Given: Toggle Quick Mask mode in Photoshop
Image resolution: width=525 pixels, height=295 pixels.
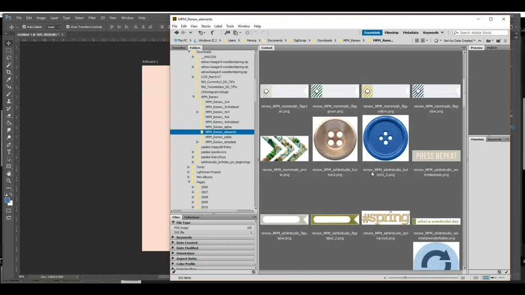Looking at the screenshot, I should click(9, 211).
